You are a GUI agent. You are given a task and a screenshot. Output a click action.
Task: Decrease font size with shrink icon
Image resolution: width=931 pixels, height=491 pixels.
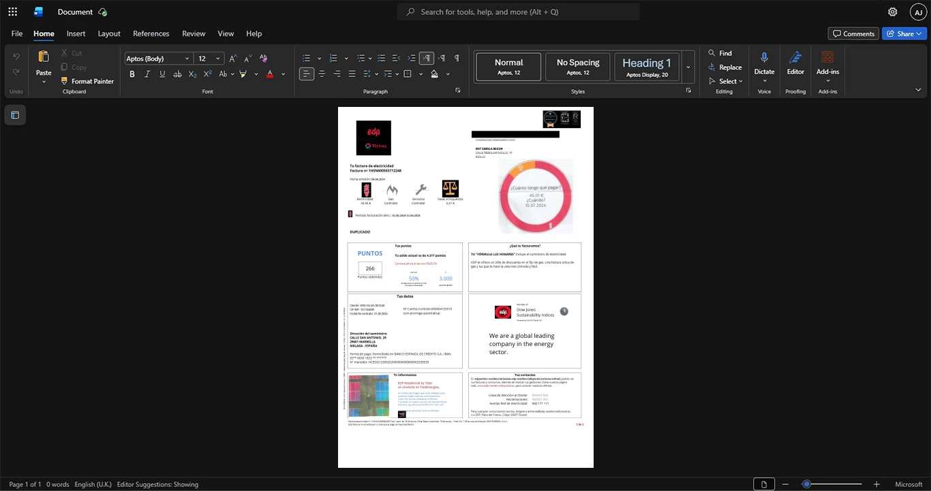click(247, 59)
